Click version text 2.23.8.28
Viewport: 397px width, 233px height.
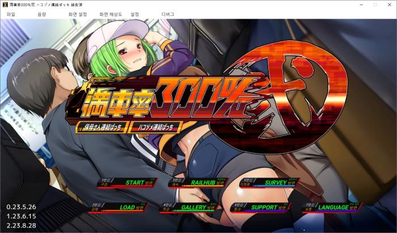[x=22, y=226]
